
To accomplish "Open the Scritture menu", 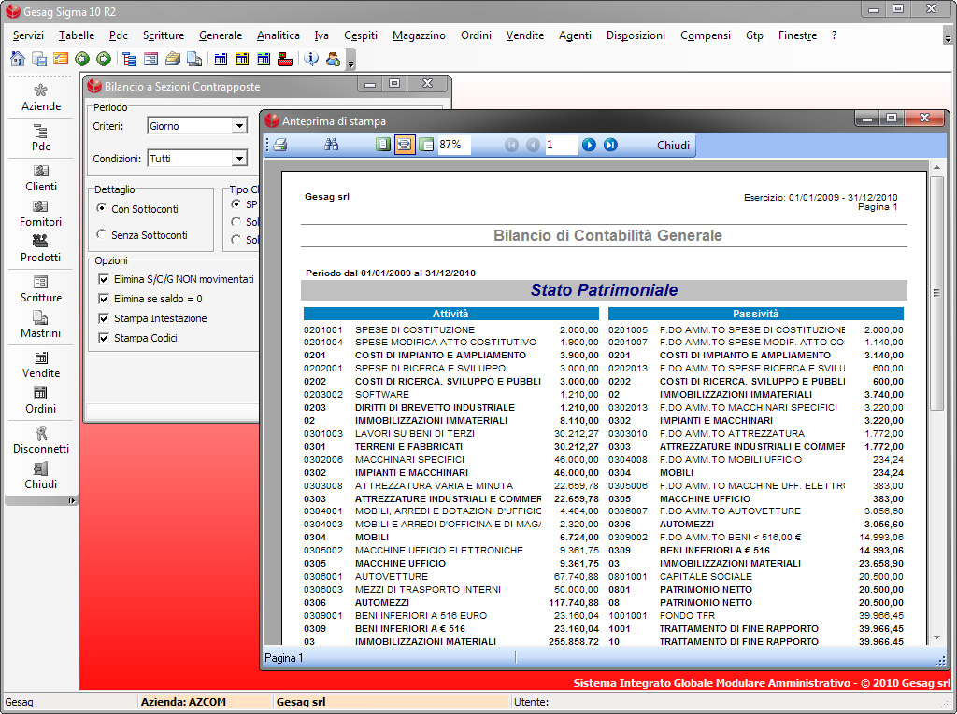I will tap(164, 35).
